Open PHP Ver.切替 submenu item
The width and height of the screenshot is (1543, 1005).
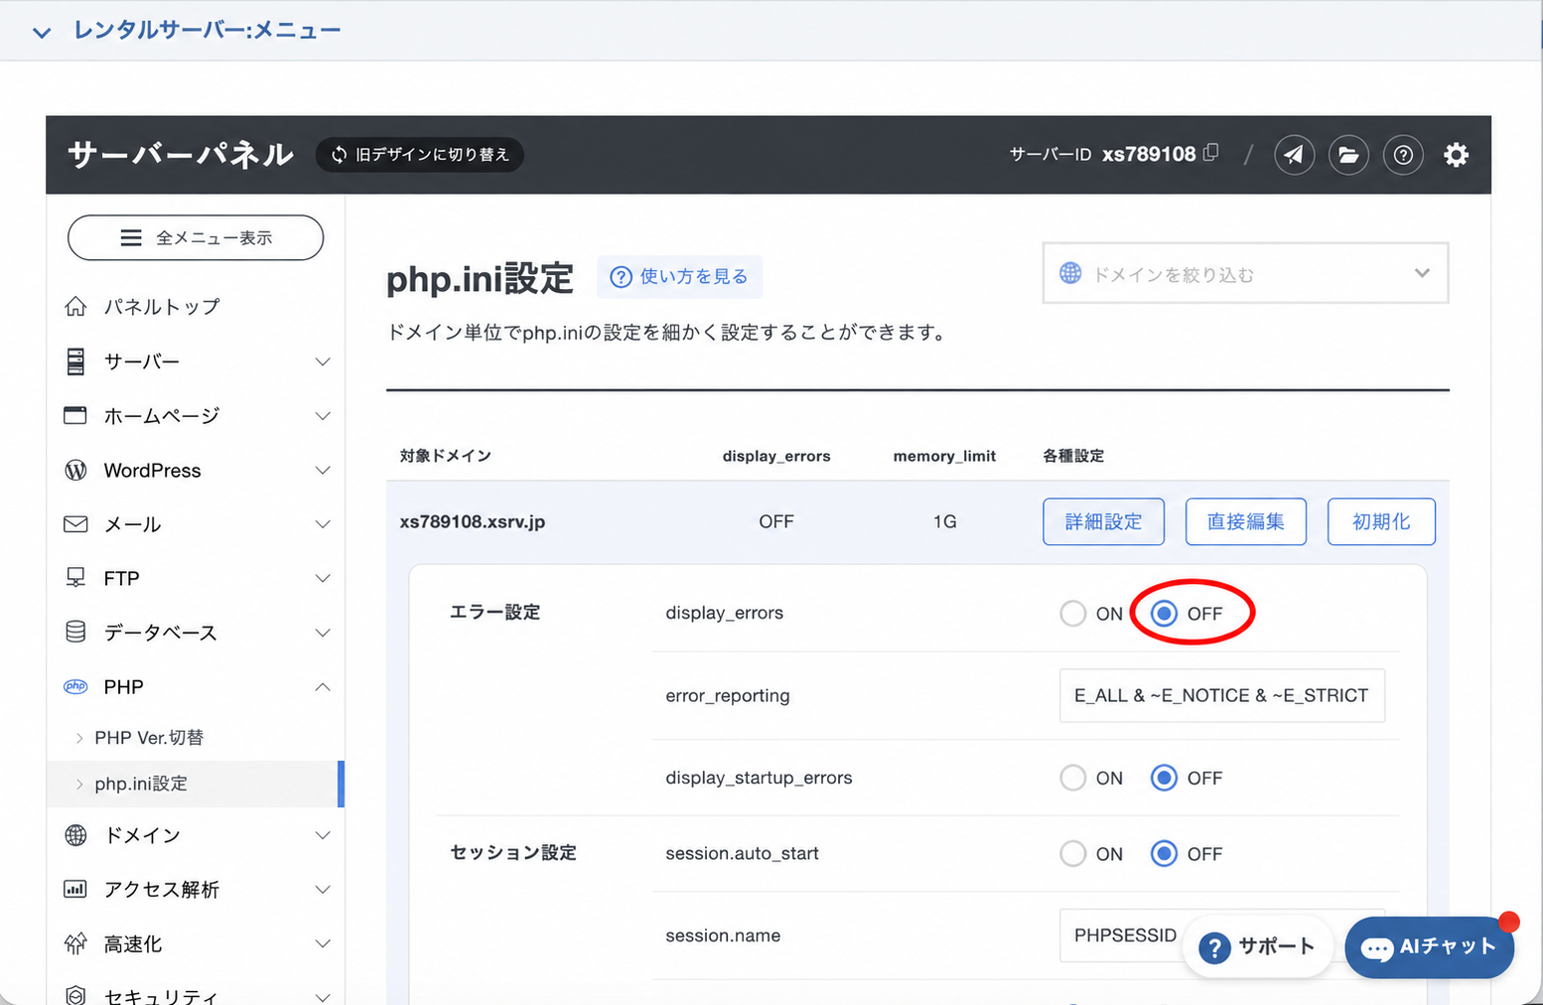click(149, 738)
